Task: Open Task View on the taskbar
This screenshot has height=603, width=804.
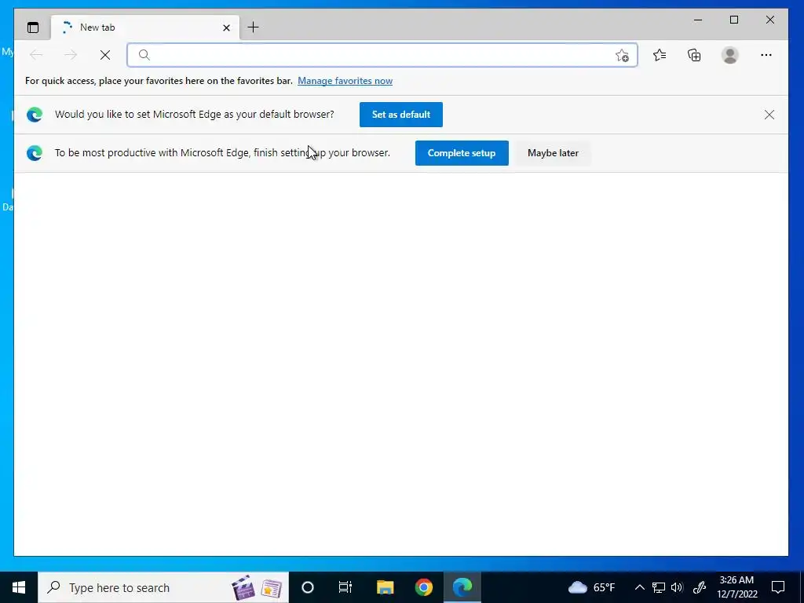Action: pos(345,587)
